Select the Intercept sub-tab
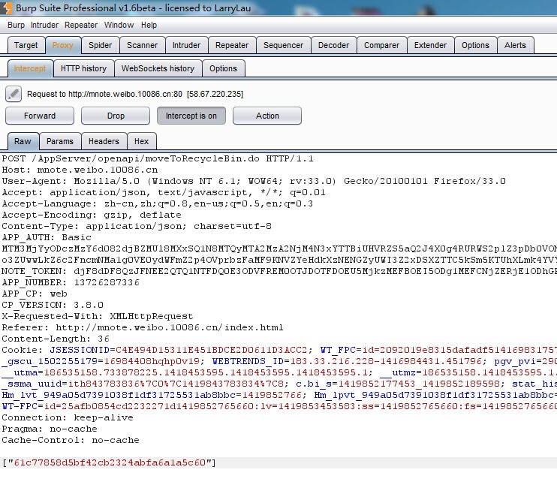 click(x=30, y=68)
